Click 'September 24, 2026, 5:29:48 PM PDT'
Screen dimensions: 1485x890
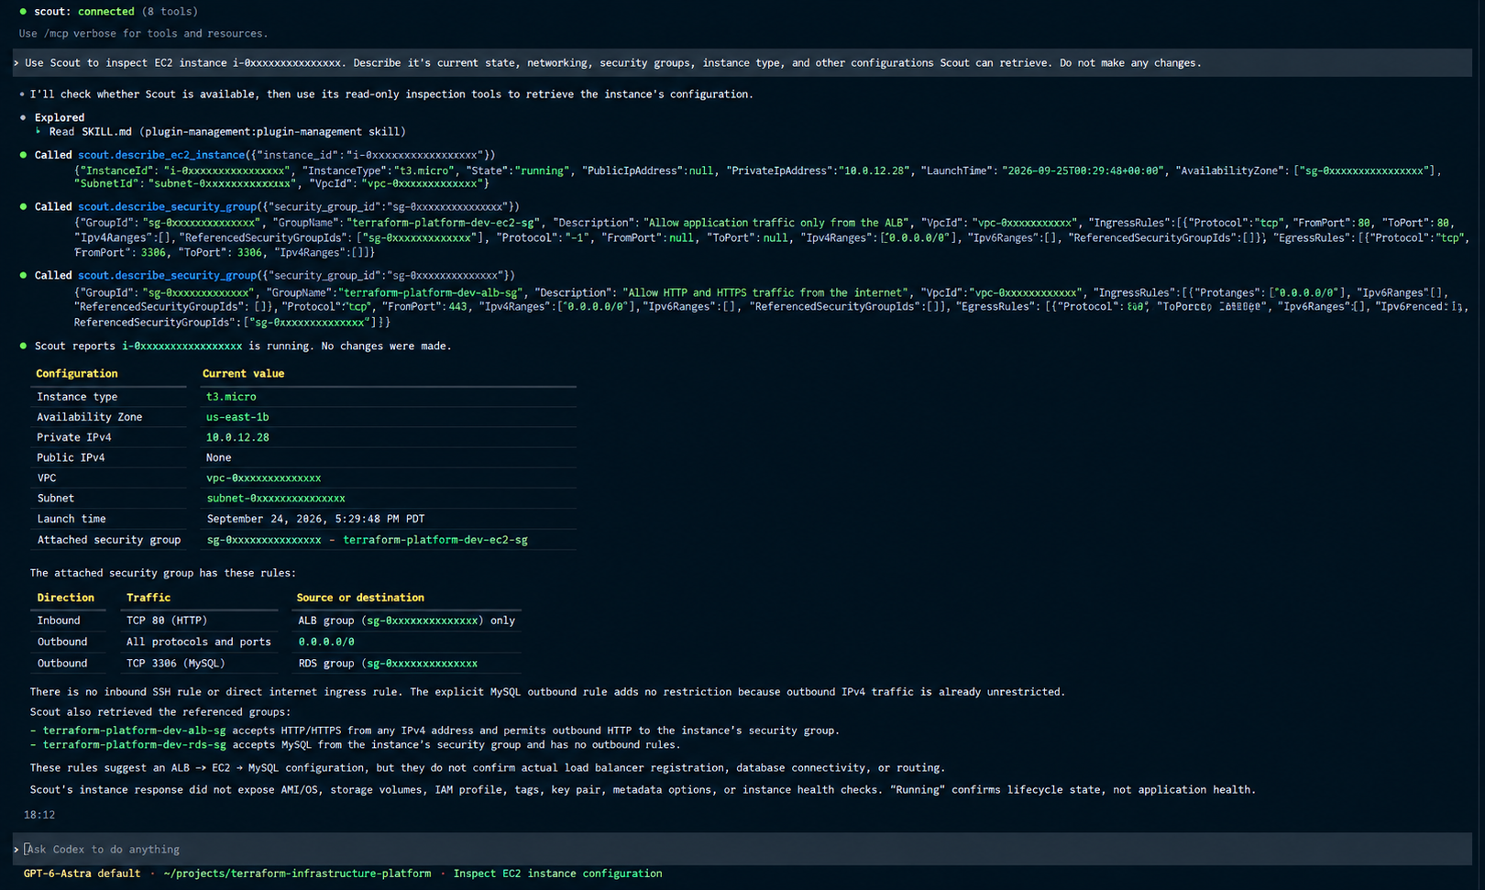pos(315,519)
